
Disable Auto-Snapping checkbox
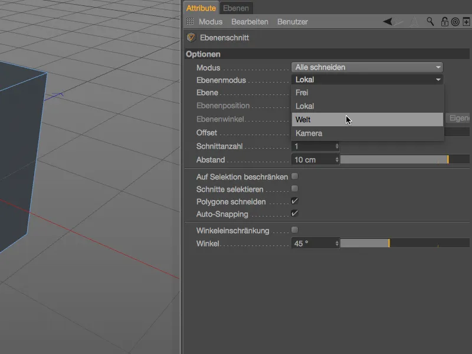(294, 214)
